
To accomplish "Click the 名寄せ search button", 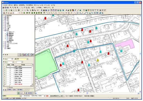I will (14, 90).
